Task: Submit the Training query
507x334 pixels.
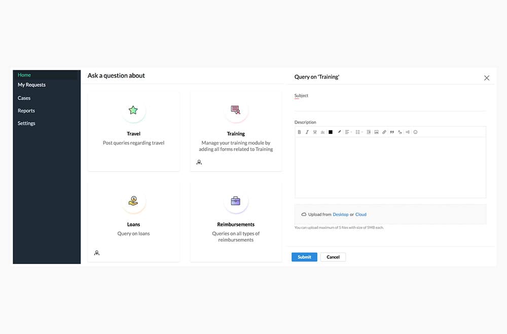Action: pyautogui.click(x=304, y=257)
